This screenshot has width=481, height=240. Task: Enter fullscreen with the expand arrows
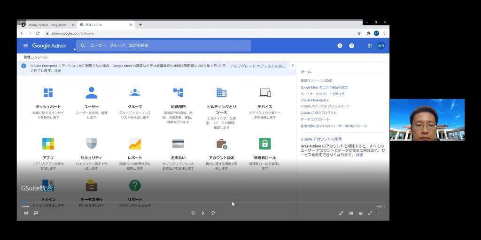point(370,213)
